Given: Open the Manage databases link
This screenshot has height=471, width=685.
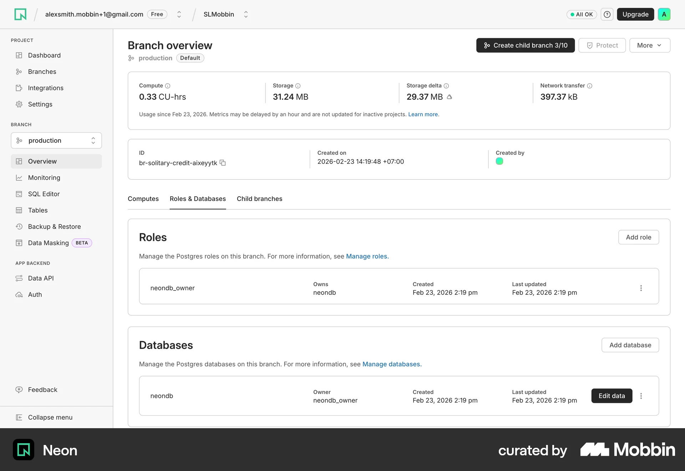Looking at the screenshot, I should click(392, 364).
